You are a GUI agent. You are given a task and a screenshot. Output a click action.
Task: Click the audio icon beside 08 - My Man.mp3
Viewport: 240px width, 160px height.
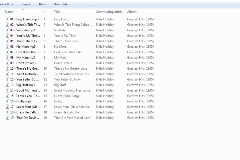pyautogui.click(x=7, y=58)
